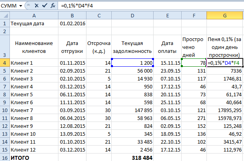Select column A header
This screenshot has width=244, height=161.
[34, 15]
